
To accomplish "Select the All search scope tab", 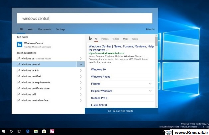I will tap(21, 29).
